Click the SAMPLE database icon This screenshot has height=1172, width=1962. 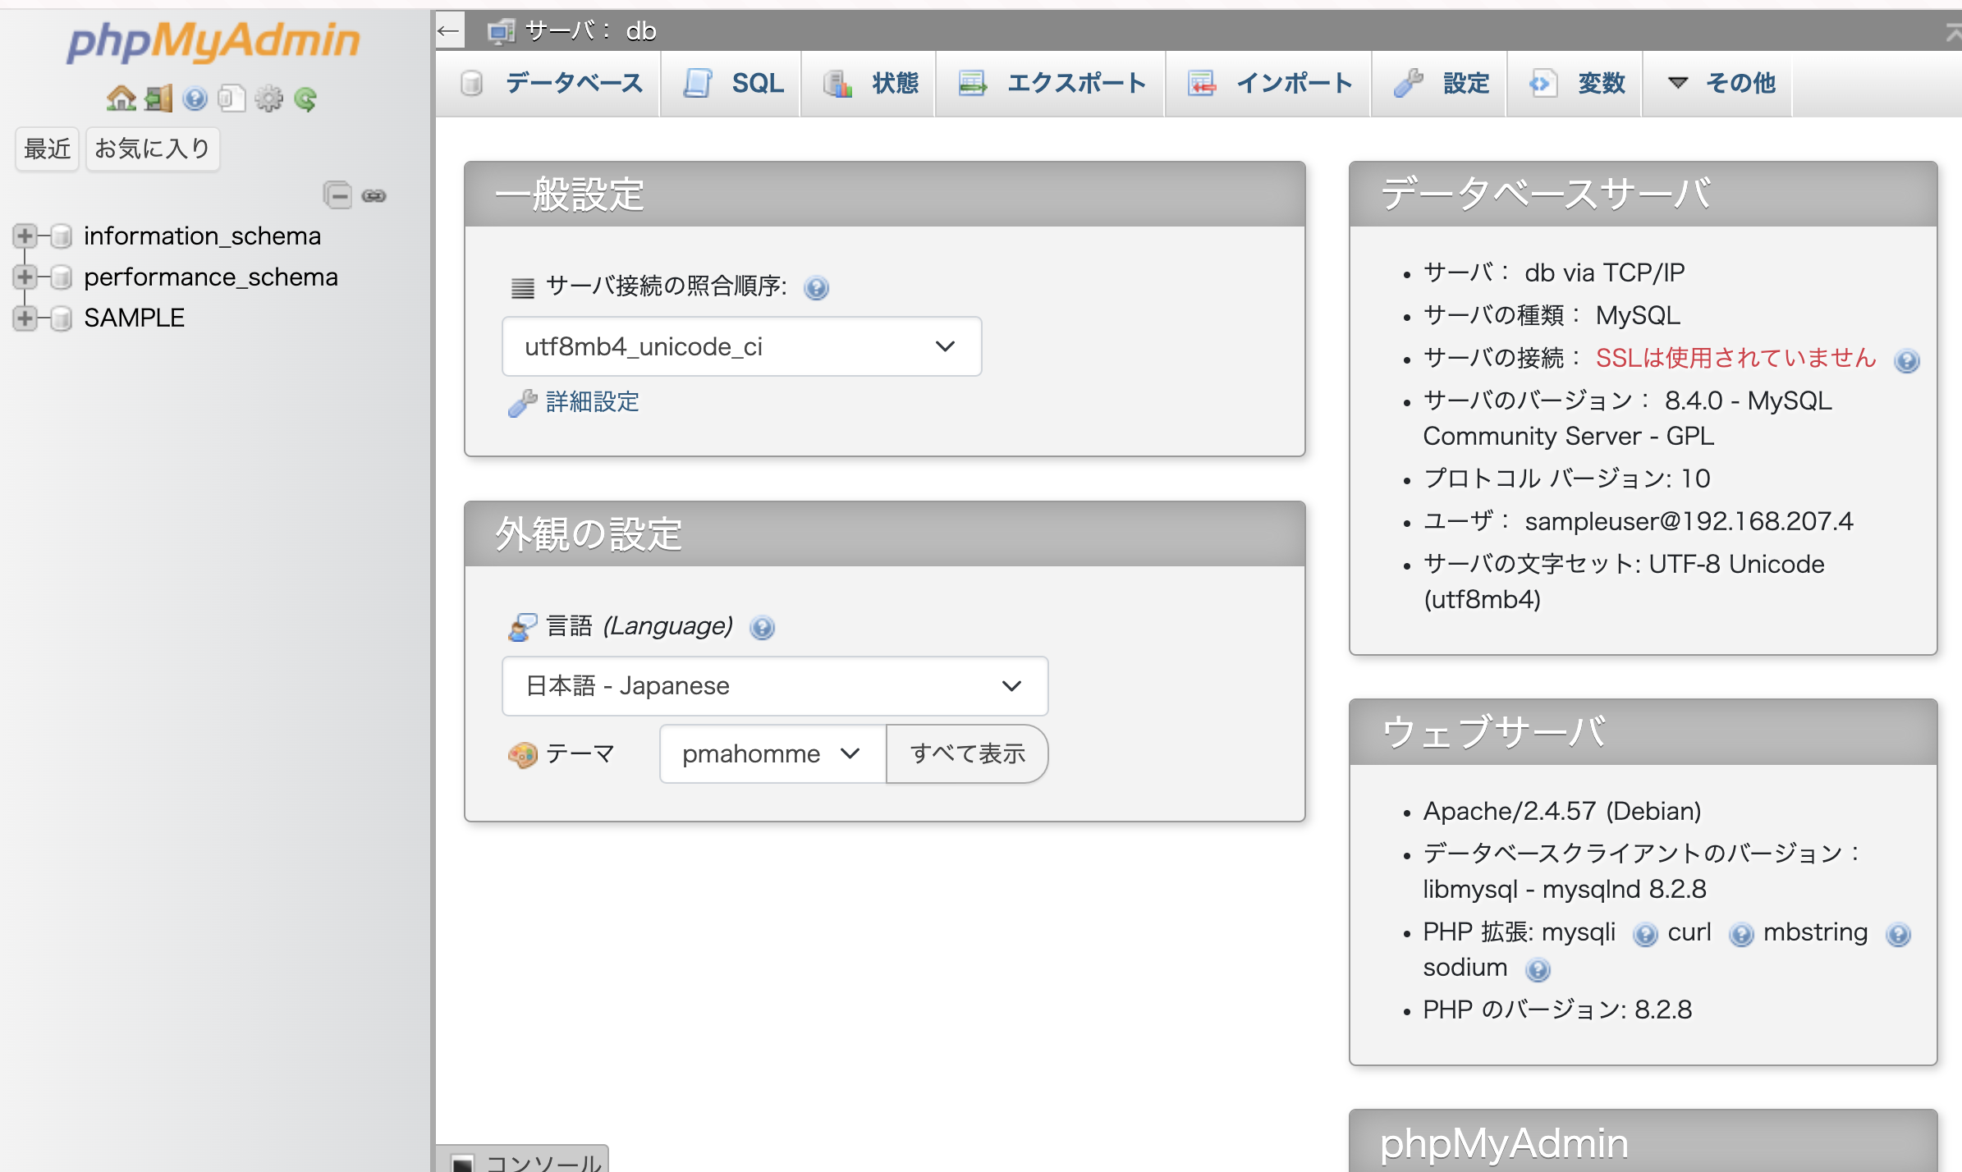[x=61, y=318]
